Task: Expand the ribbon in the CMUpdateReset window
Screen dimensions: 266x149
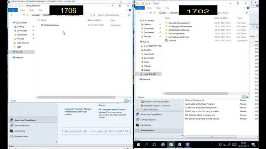Action: click(x=126, y=10)
